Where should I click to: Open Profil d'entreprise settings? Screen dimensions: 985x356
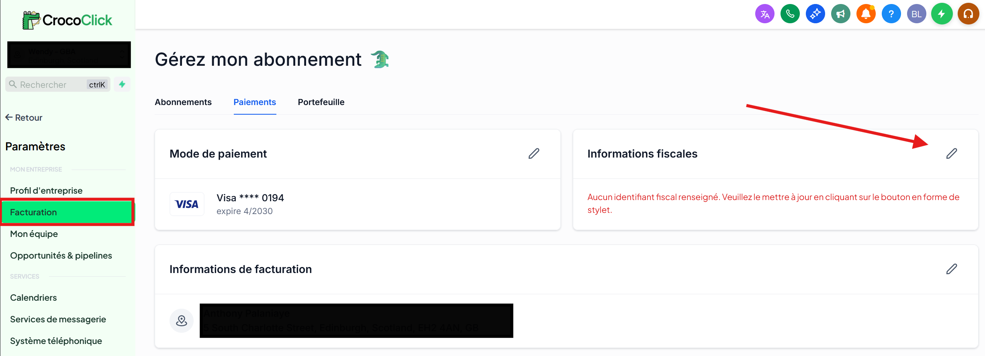click(46, 190)
